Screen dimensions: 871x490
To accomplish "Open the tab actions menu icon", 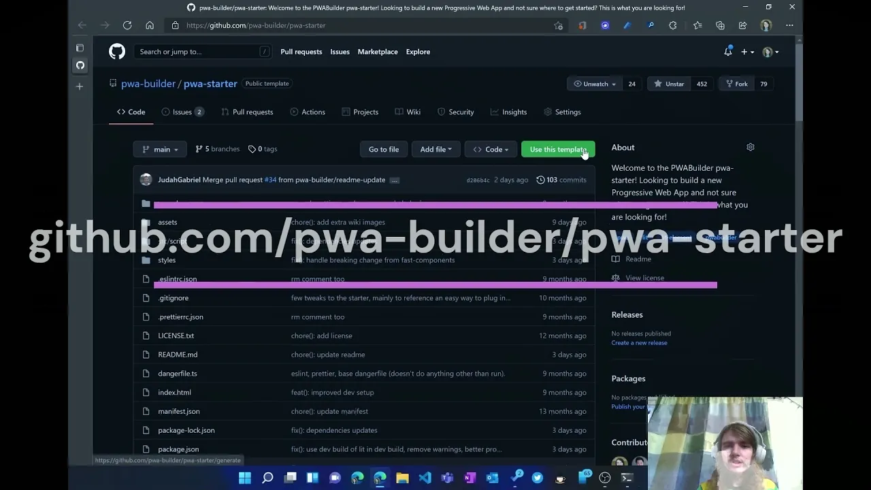I will pos(80,48).
